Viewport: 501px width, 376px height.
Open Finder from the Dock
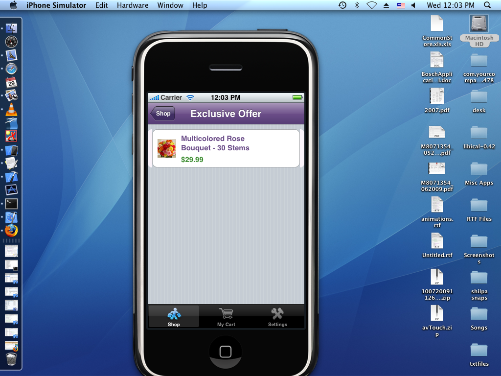[x=12, y=28]
